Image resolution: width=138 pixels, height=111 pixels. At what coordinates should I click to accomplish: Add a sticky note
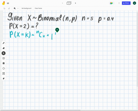click(x=3, y=58)
